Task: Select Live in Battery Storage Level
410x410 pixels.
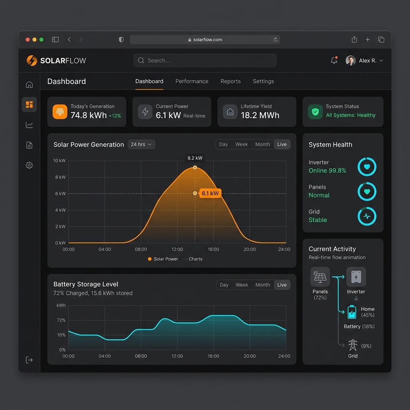Action: pyautogui.click(x=282, y=285)
